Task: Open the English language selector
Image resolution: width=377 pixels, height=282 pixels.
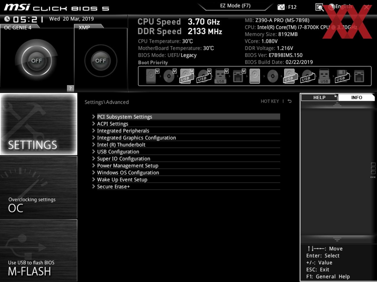Action: point(340,6)
